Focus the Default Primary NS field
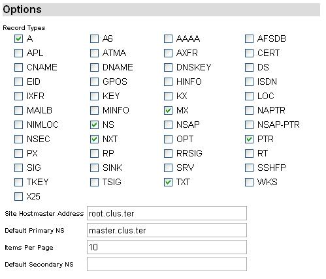 pos(167,230)
